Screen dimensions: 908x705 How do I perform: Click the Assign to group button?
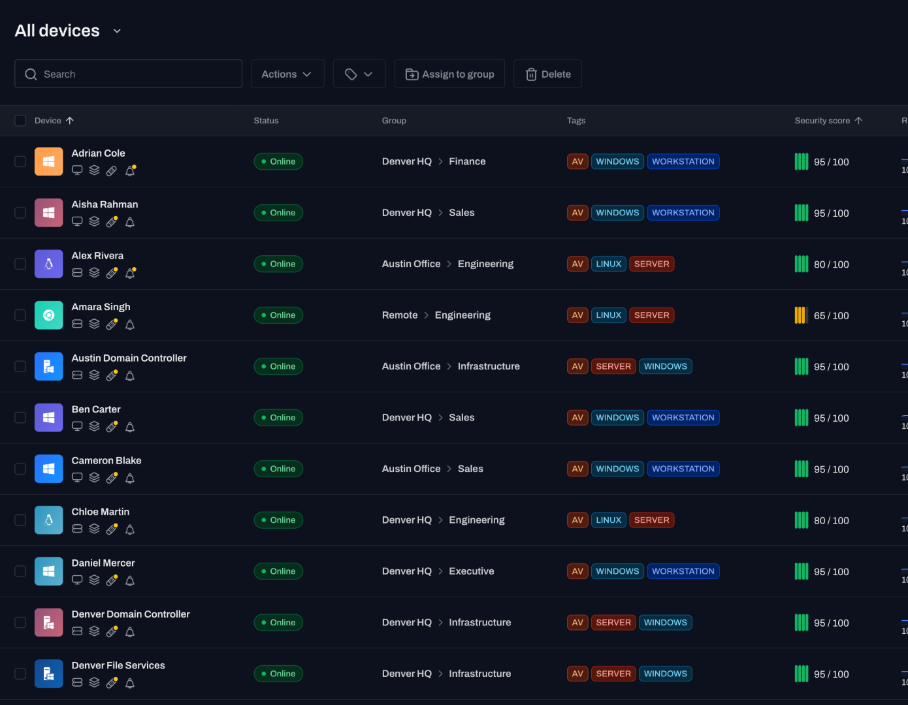tap(449, 74)
